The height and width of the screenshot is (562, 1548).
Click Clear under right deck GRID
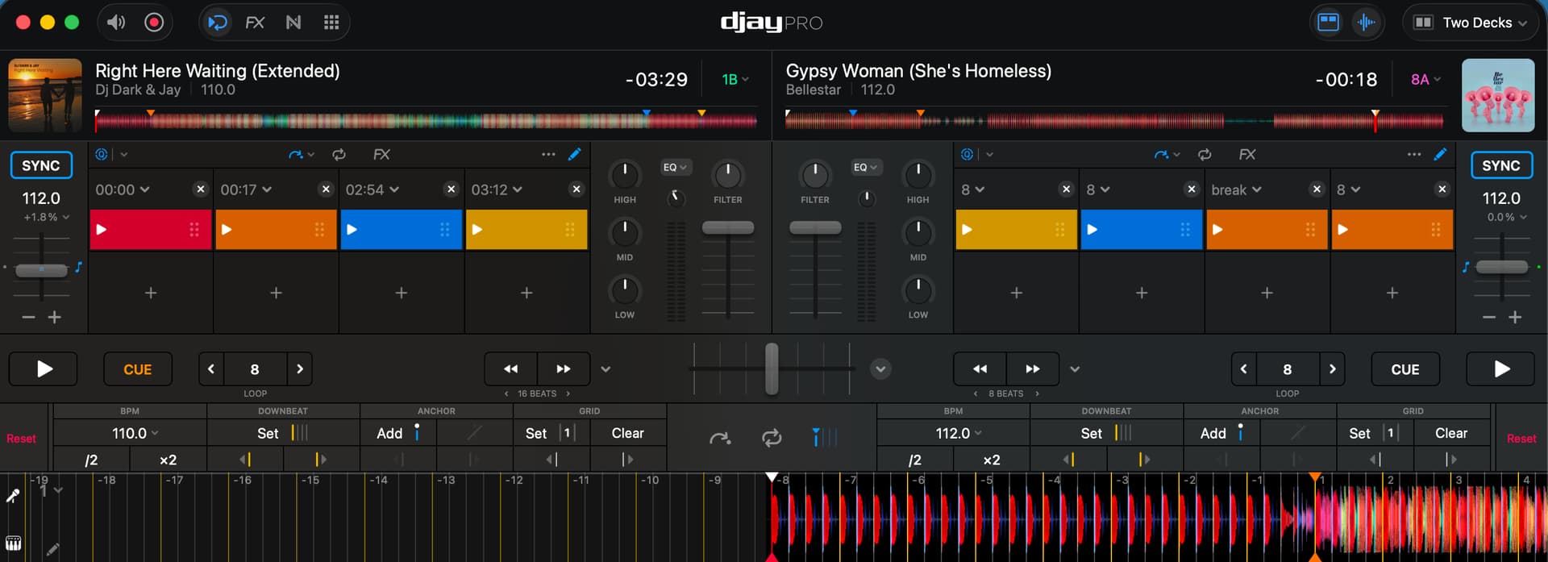point(1450,433)
